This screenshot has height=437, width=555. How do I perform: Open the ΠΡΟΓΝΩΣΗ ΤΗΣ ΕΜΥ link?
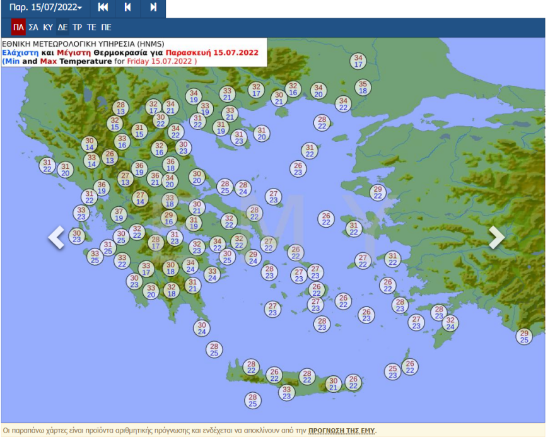click(341, 431)
